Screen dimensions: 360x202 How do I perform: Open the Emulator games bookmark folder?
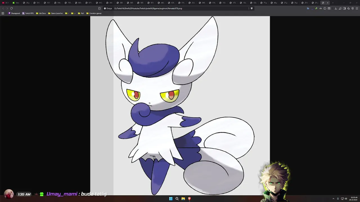(94, 13)
